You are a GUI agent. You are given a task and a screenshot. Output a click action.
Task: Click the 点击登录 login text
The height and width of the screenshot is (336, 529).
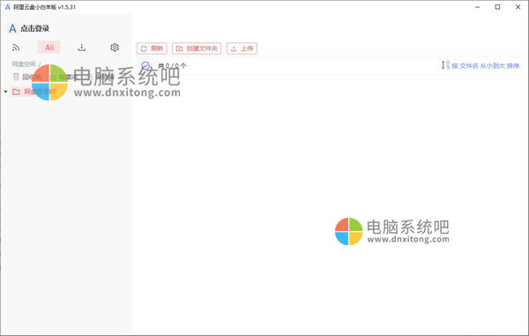[x=35, y=29]
